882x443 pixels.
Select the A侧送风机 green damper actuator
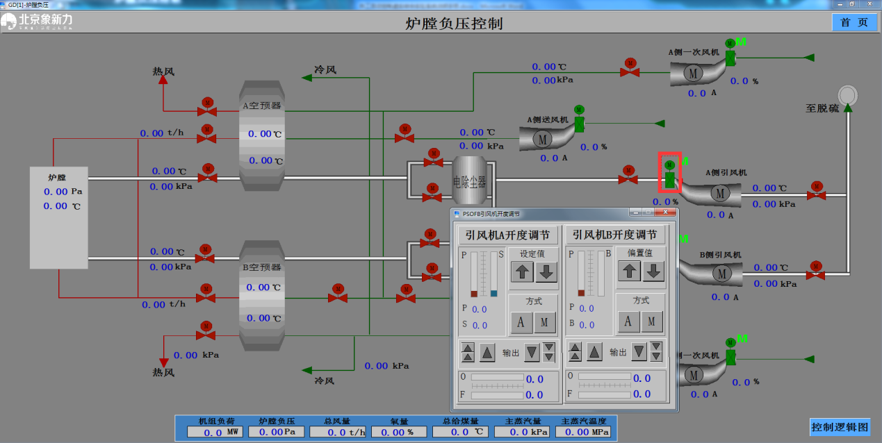click(x=579, y=123)
